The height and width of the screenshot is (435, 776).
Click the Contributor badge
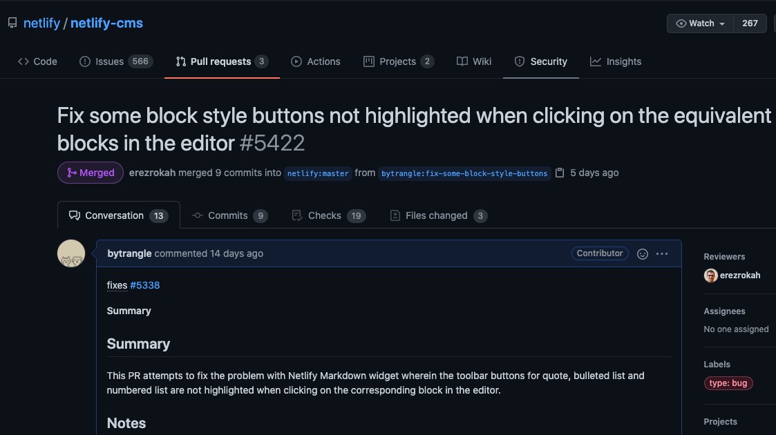tap(600, 253)
